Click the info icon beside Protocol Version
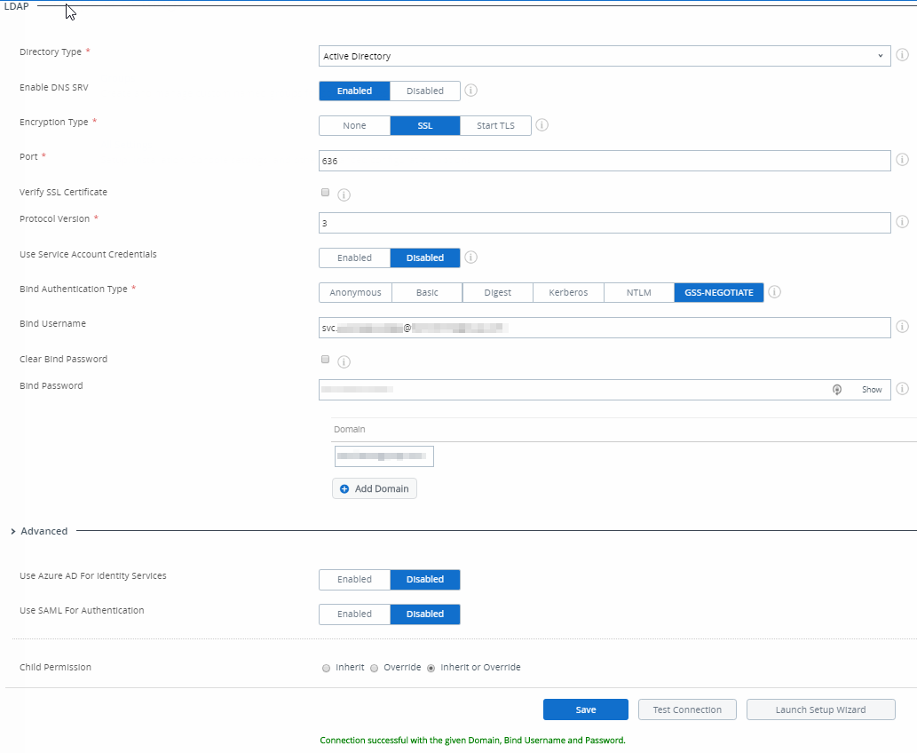The width and height of the screenshot is (917, 753). [902, 222]
